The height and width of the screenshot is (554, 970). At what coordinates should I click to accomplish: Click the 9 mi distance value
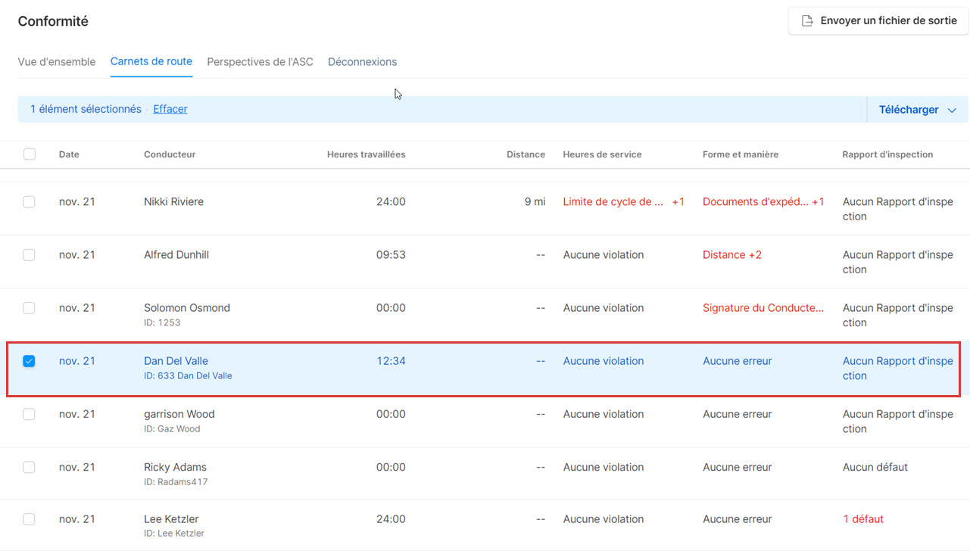point(535,202)
